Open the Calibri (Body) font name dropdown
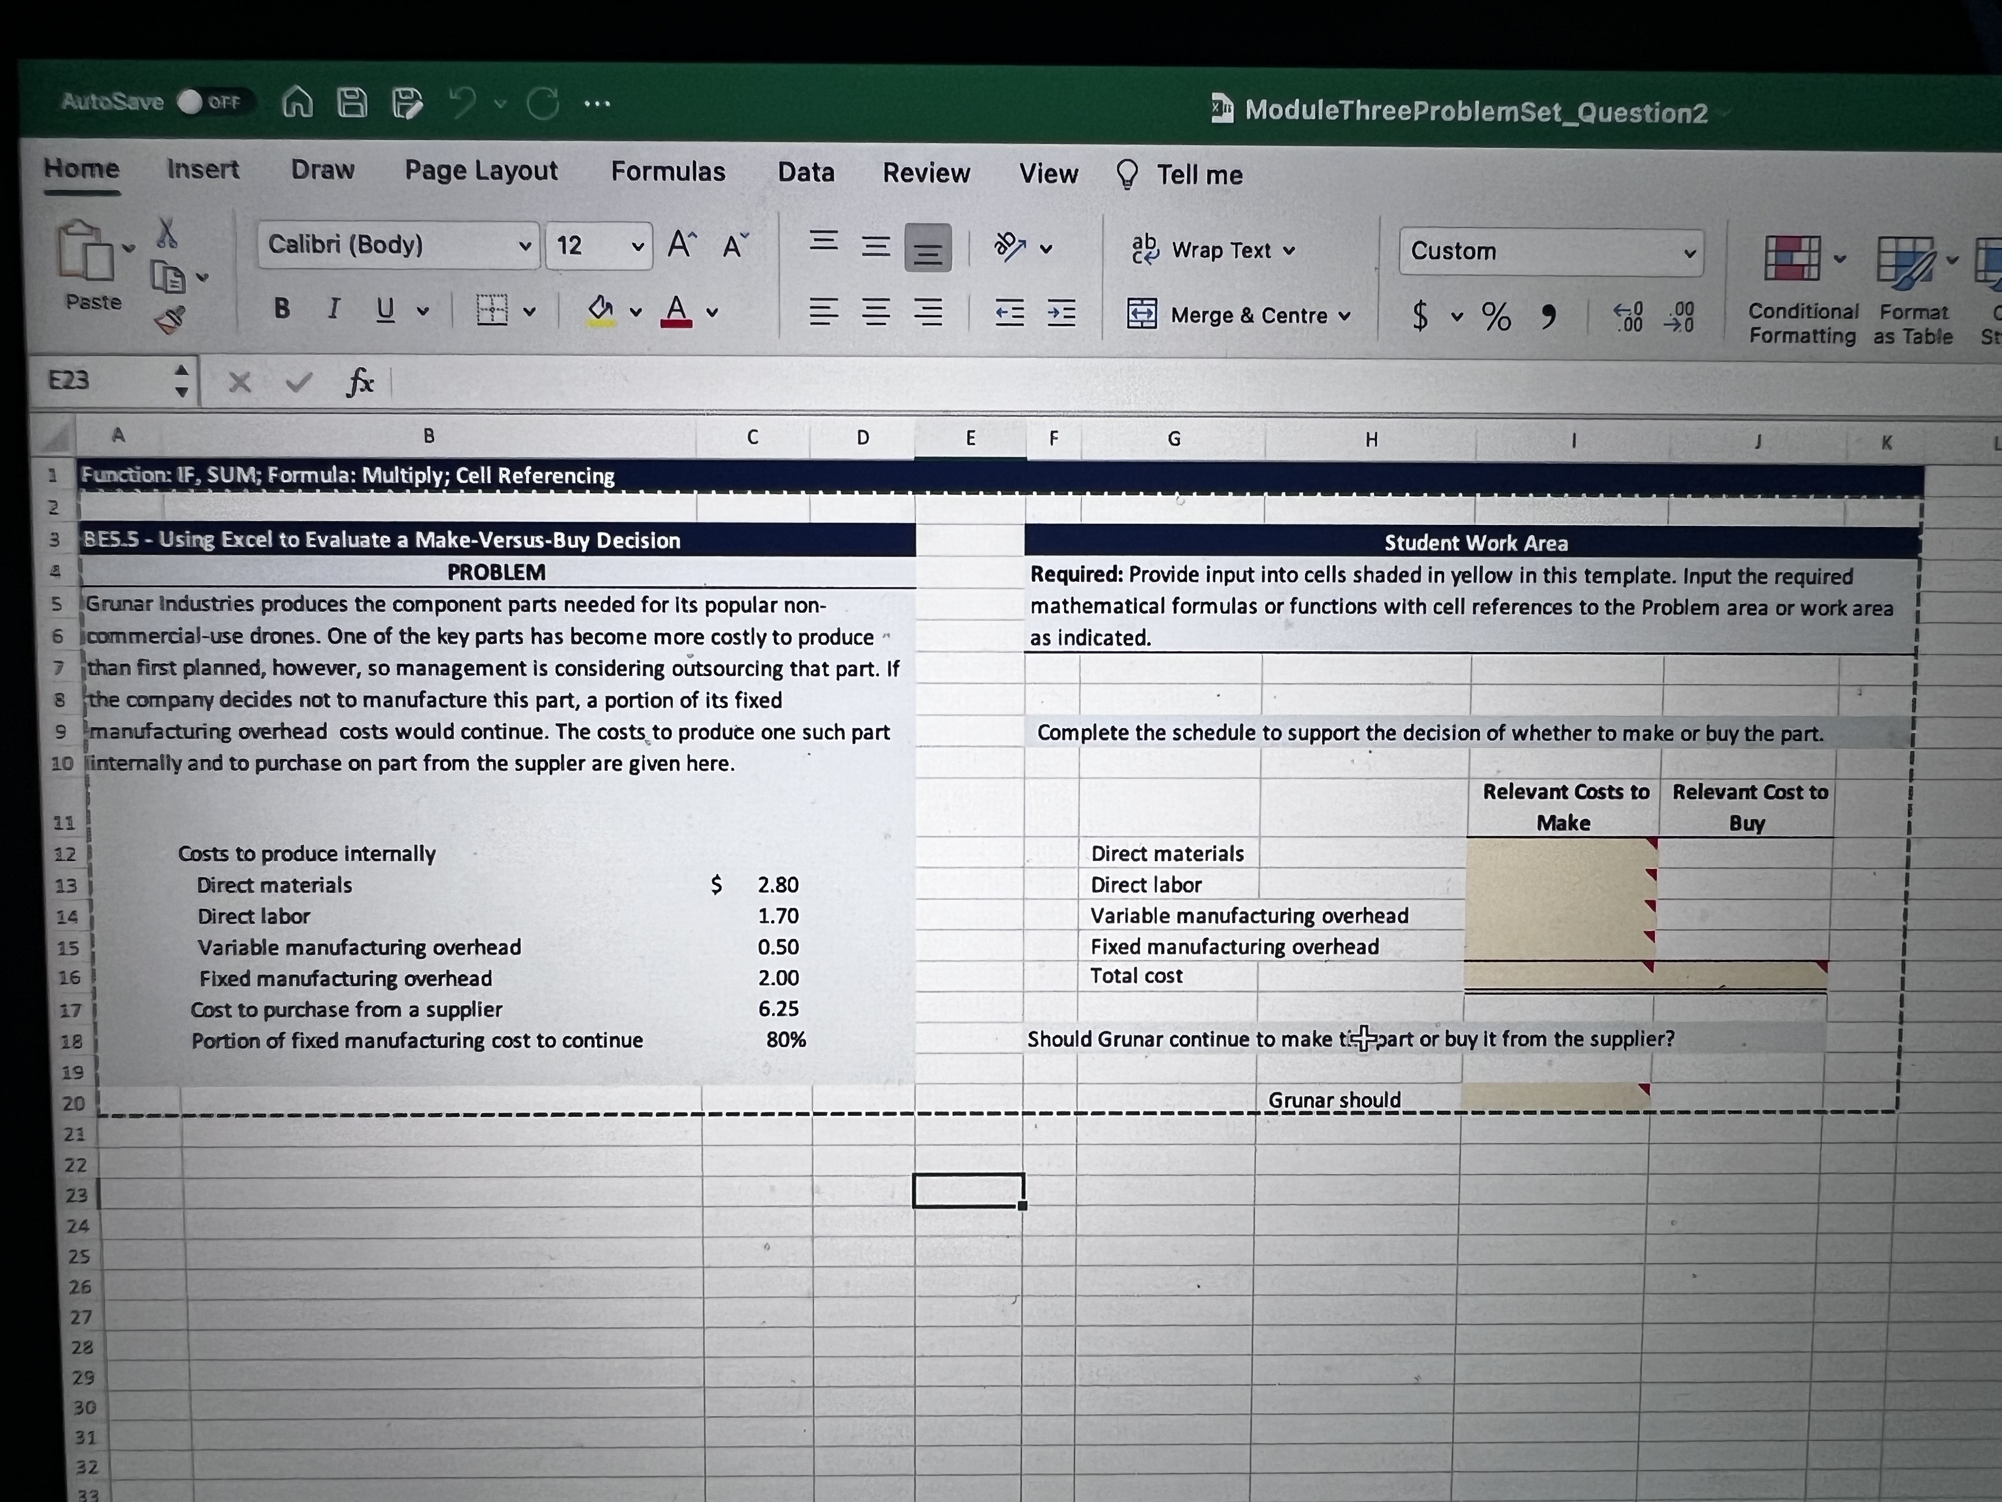The image size is (2002, 1502). (524, 246)
